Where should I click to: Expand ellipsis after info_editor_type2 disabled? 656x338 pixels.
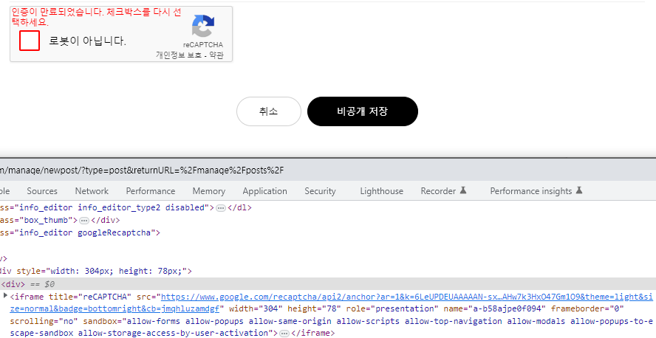[221, 208]
